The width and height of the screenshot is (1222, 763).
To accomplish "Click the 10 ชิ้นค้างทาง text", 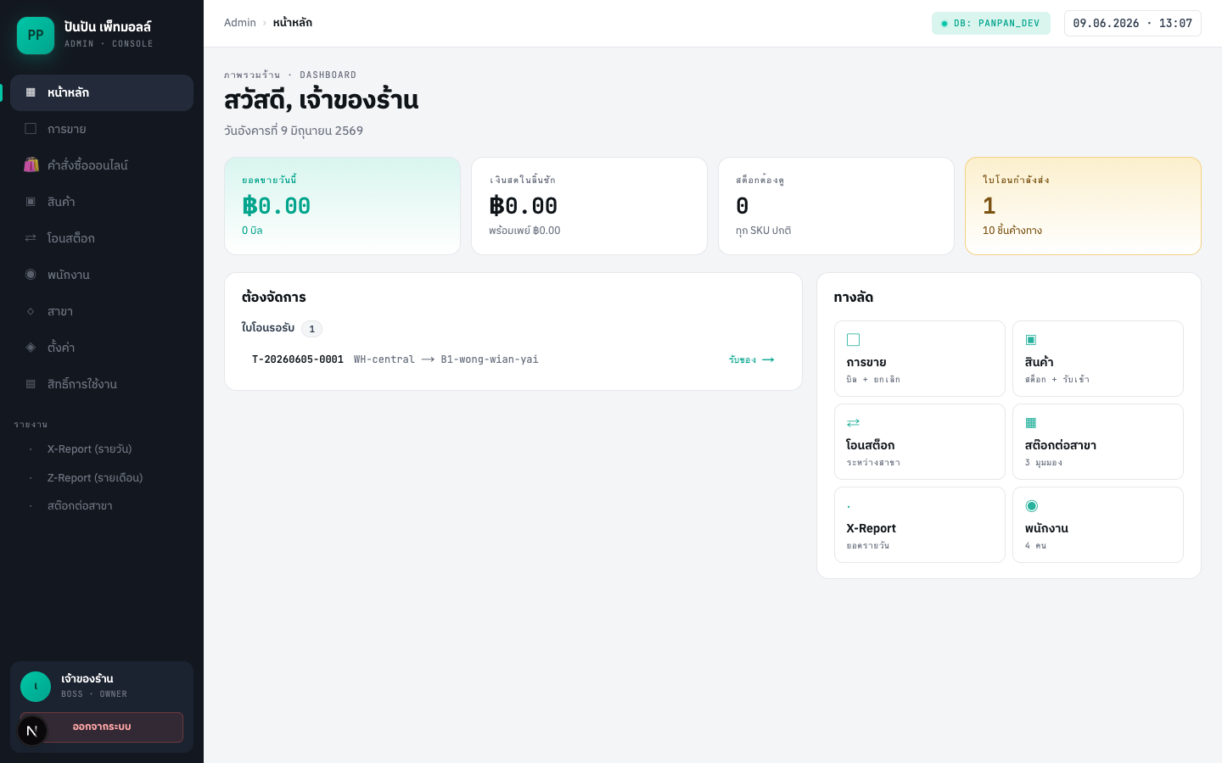I will (1012, 231).
